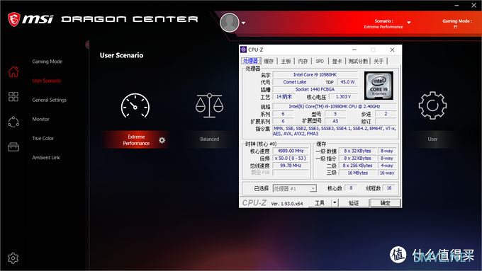Screen dimensions: 482x271
Task: Select the Balanced label button
Action: [x=209, y=139]
